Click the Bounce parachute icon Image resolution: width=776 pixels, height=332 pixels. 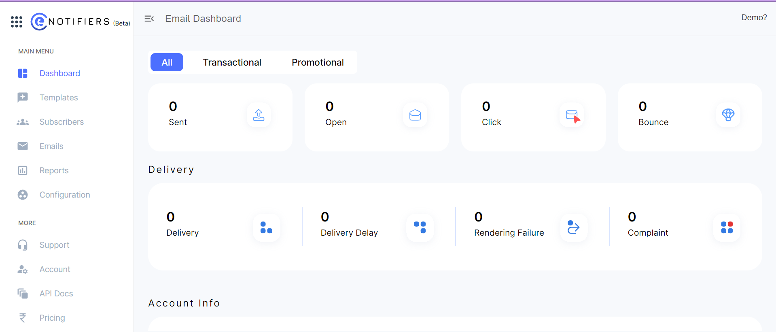pyautogui.click(x=728, y=115)
